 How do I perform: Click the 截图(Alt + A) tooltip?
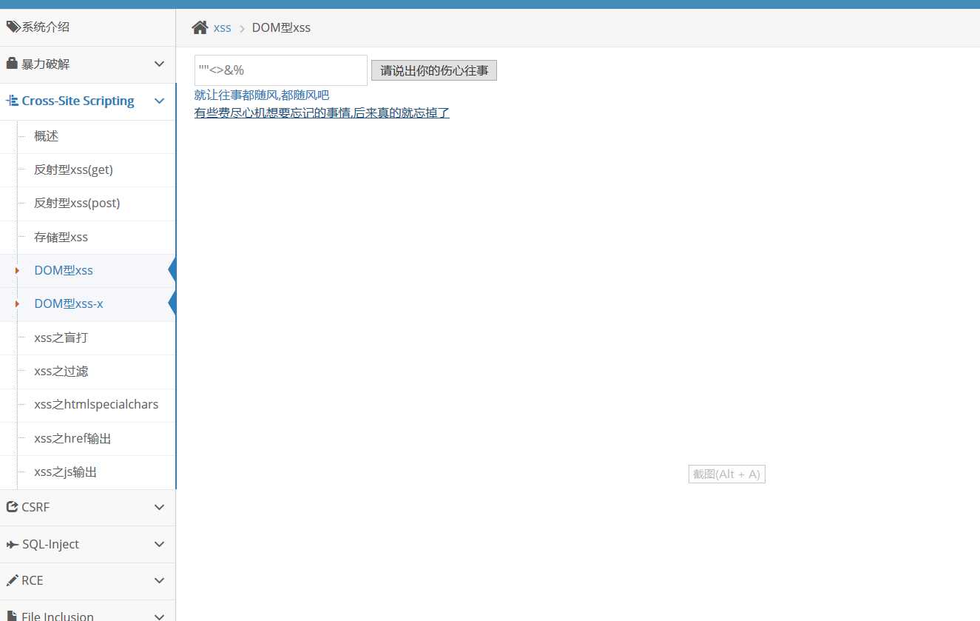(x=726, y=474)
